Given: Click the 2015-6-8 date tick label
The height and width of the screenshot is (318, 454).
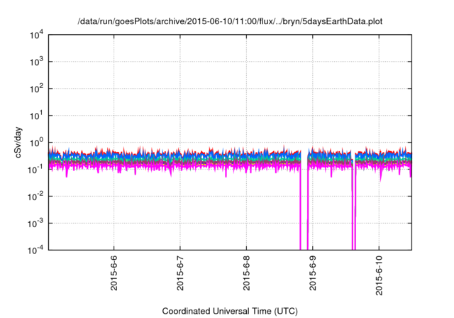Looking at the screenshot, I should [246, 273].
